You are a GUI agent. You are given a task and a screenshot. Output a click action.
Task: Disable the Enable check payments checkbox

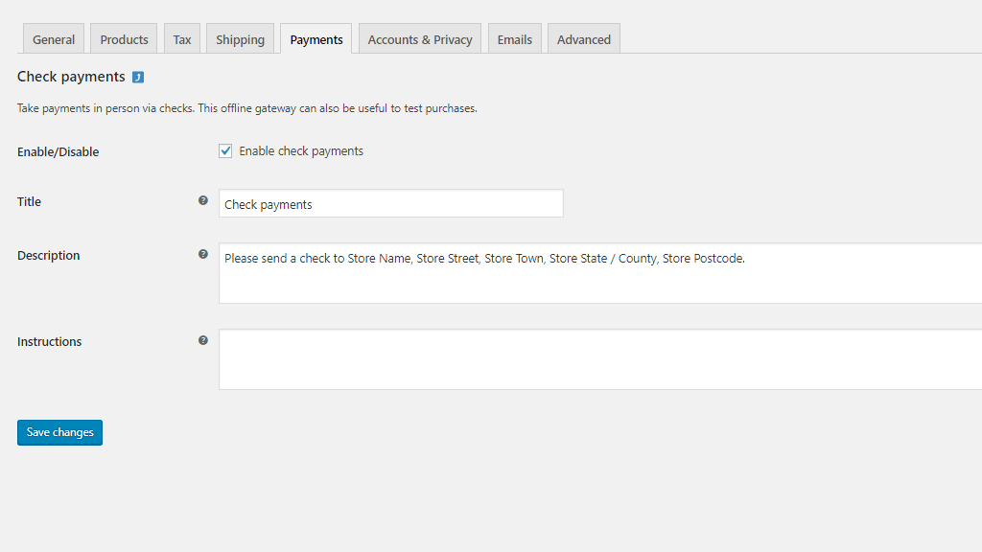[x=226, y=151]
